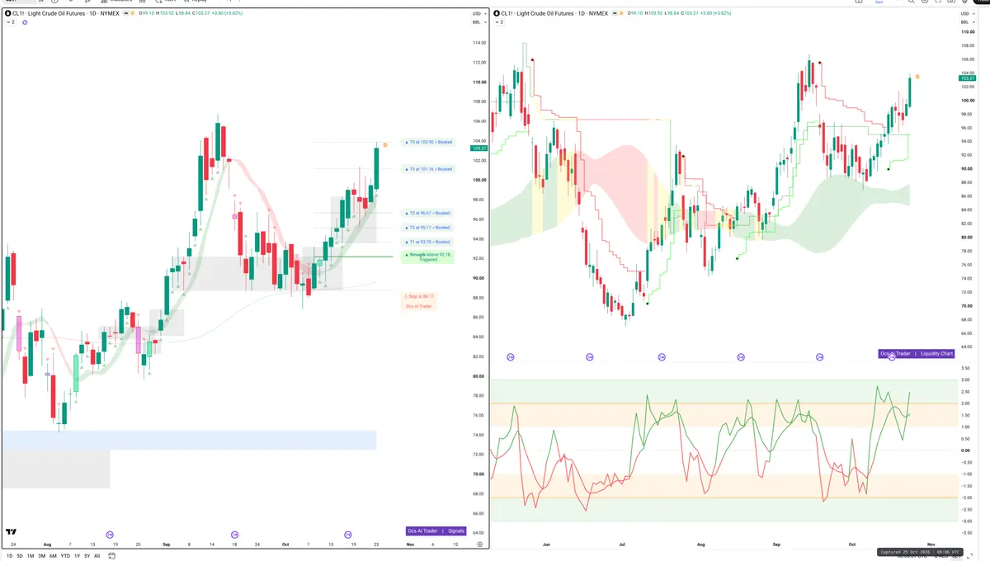The image size is (990, 561).
Task: Click the event marker after Aug on right chart
Action: point(741,357)
